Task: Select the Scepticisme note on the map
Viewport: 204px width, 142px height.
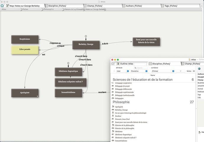Action: (x=25, y=39)
